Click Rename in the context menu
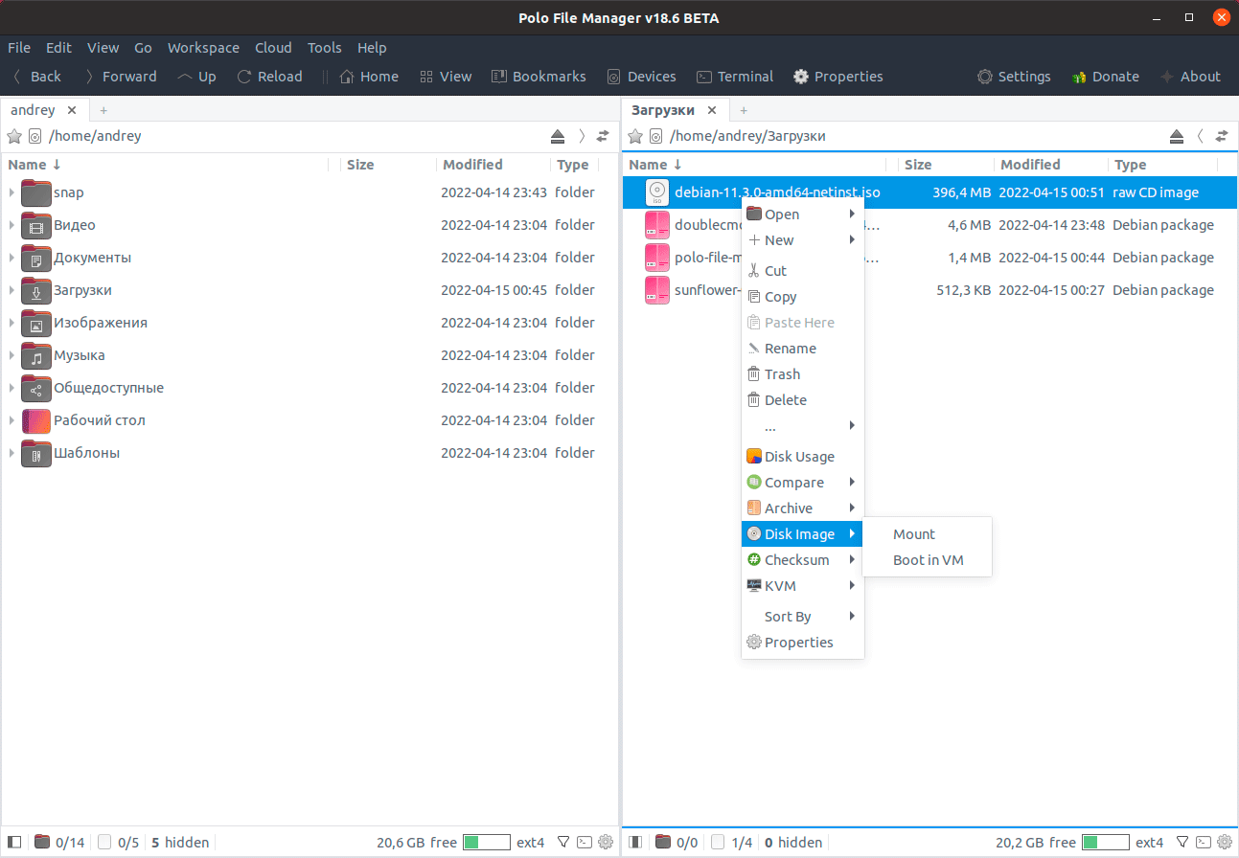The image size is (1239, 858). click(802, 349)
